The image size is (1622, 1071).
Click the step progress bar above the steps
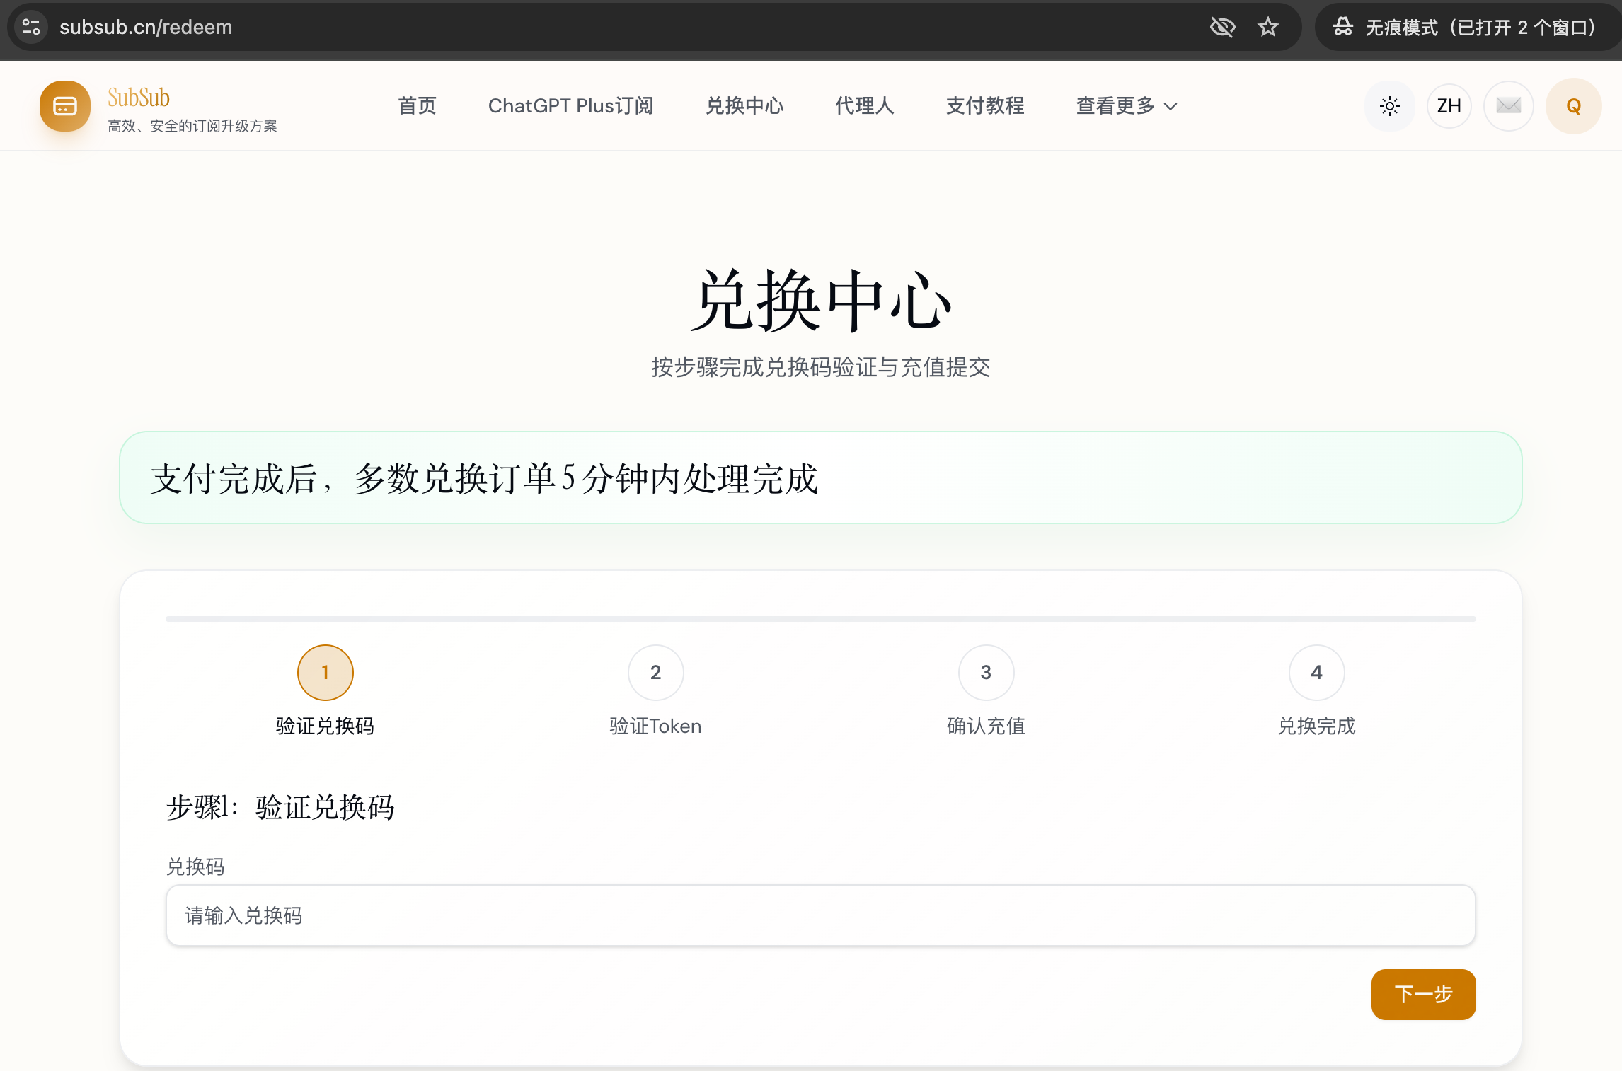coord(820,619)
